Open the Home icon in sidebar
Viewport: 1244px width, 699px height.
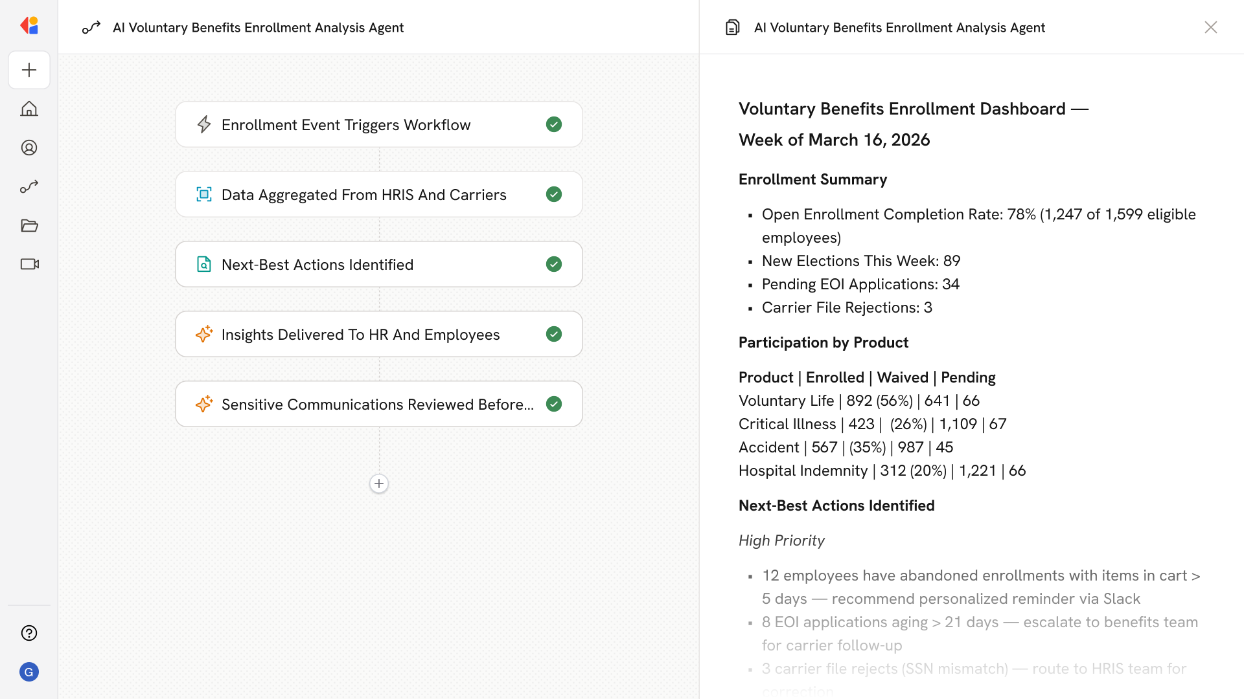click(29, 109)
